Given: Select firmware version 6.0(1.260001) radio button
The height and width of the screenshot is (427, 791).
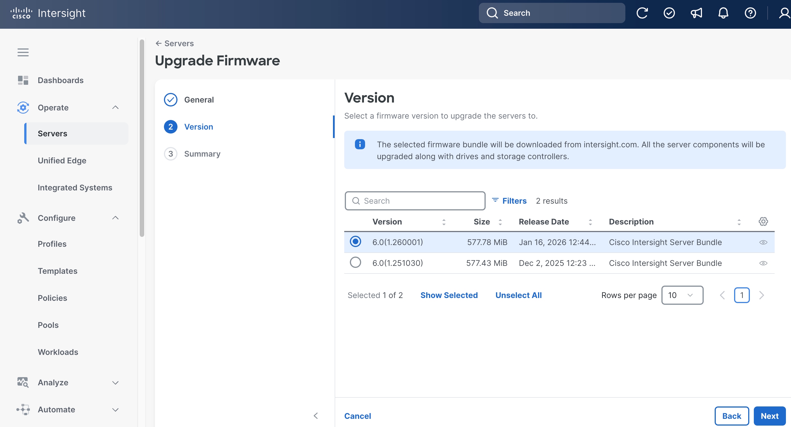Looking at the screenshot, I should pos(355,242).
